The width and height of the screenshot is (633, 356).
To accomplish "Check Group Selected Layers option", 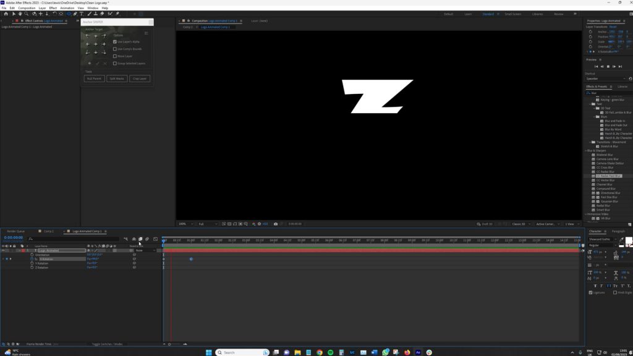I will click(114, 64).
